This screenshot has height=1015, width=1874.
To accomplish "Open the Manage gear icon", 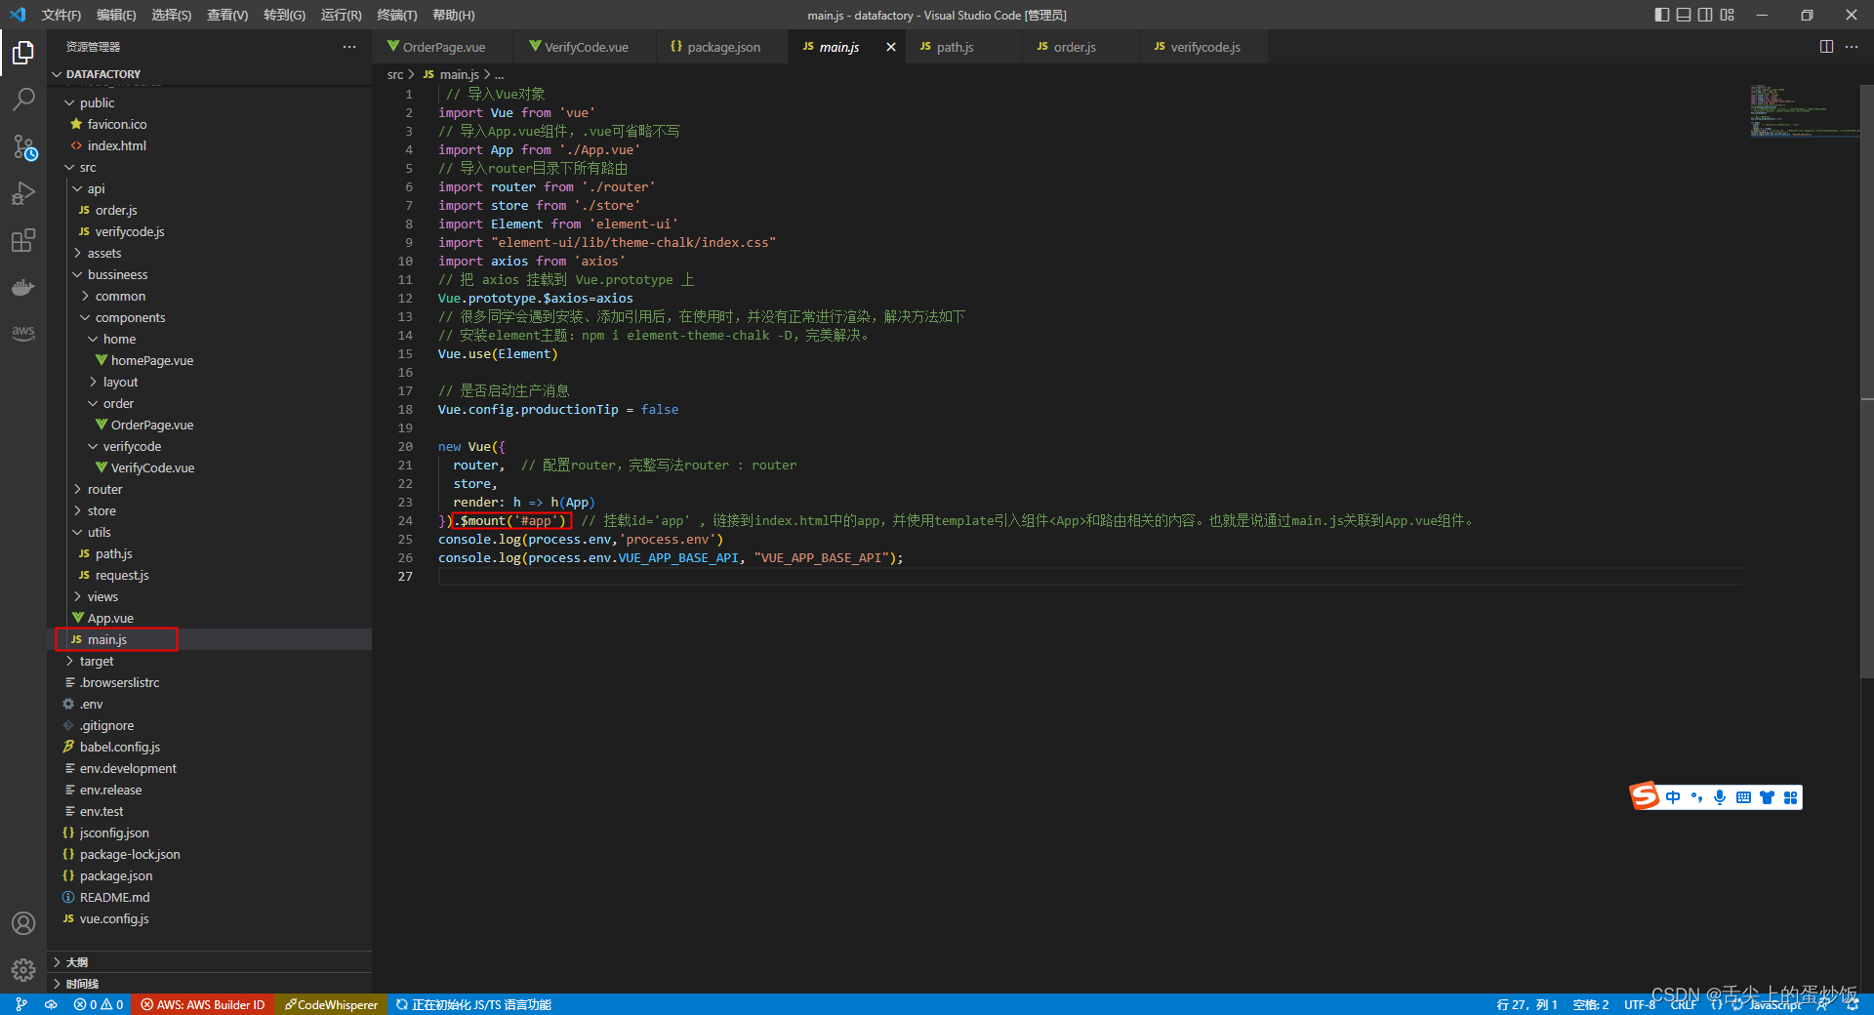I will (23, 970).
